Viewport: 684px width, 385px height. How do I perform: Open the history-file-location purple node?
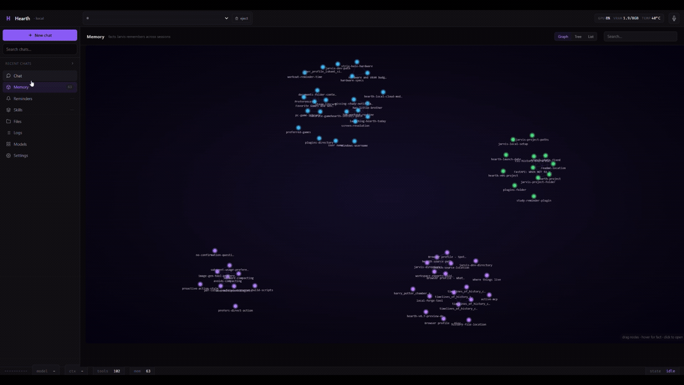point(469,320)
